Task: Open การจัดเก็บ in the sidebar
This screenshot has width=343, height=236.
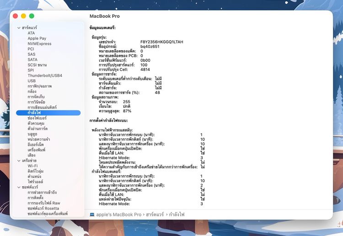Action: click(x=36, y=97)
